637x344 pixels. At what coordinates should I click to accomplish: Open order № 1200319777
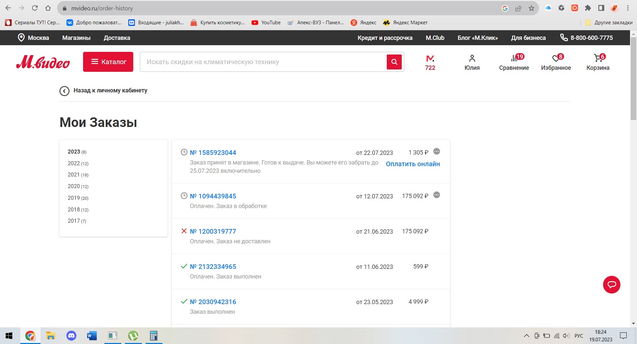pyautogui.click(x=213, y=231)
